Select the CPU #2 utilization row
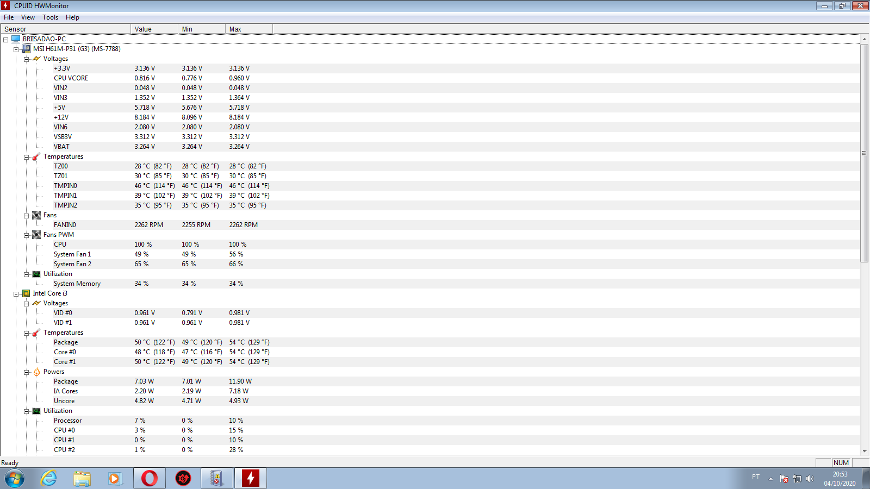The height and width of the screenshot is (489, 870). [430, 450]
